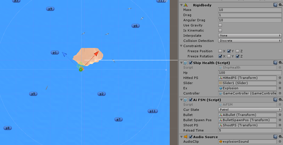Click the Drag value field

coord(250,15)
